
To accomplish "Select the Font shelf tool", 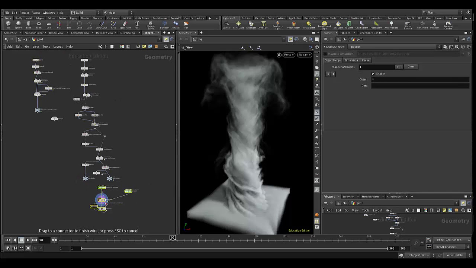I will coord(137,25).
